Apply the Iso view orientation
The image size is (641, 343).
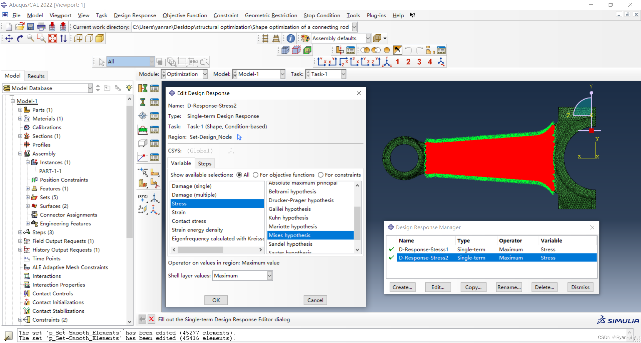pyautogui.click(x=387, y=62)
